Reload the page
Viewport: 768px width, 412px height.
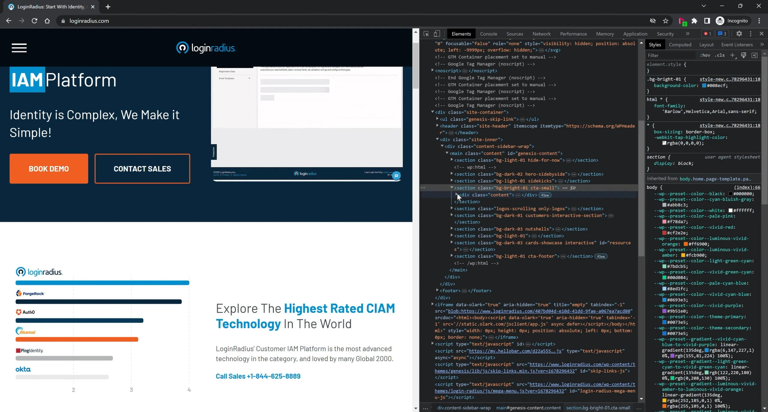(x=34, y=21)
